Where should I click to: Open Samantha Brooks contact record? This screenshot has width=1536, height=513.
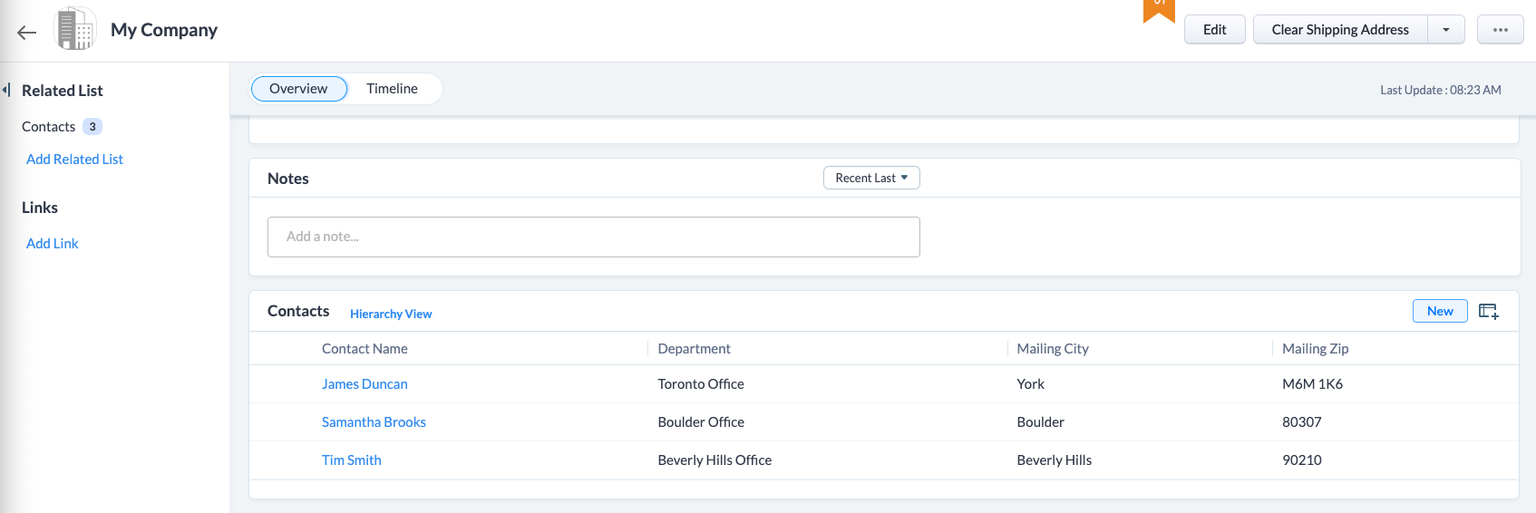point(374,422)
